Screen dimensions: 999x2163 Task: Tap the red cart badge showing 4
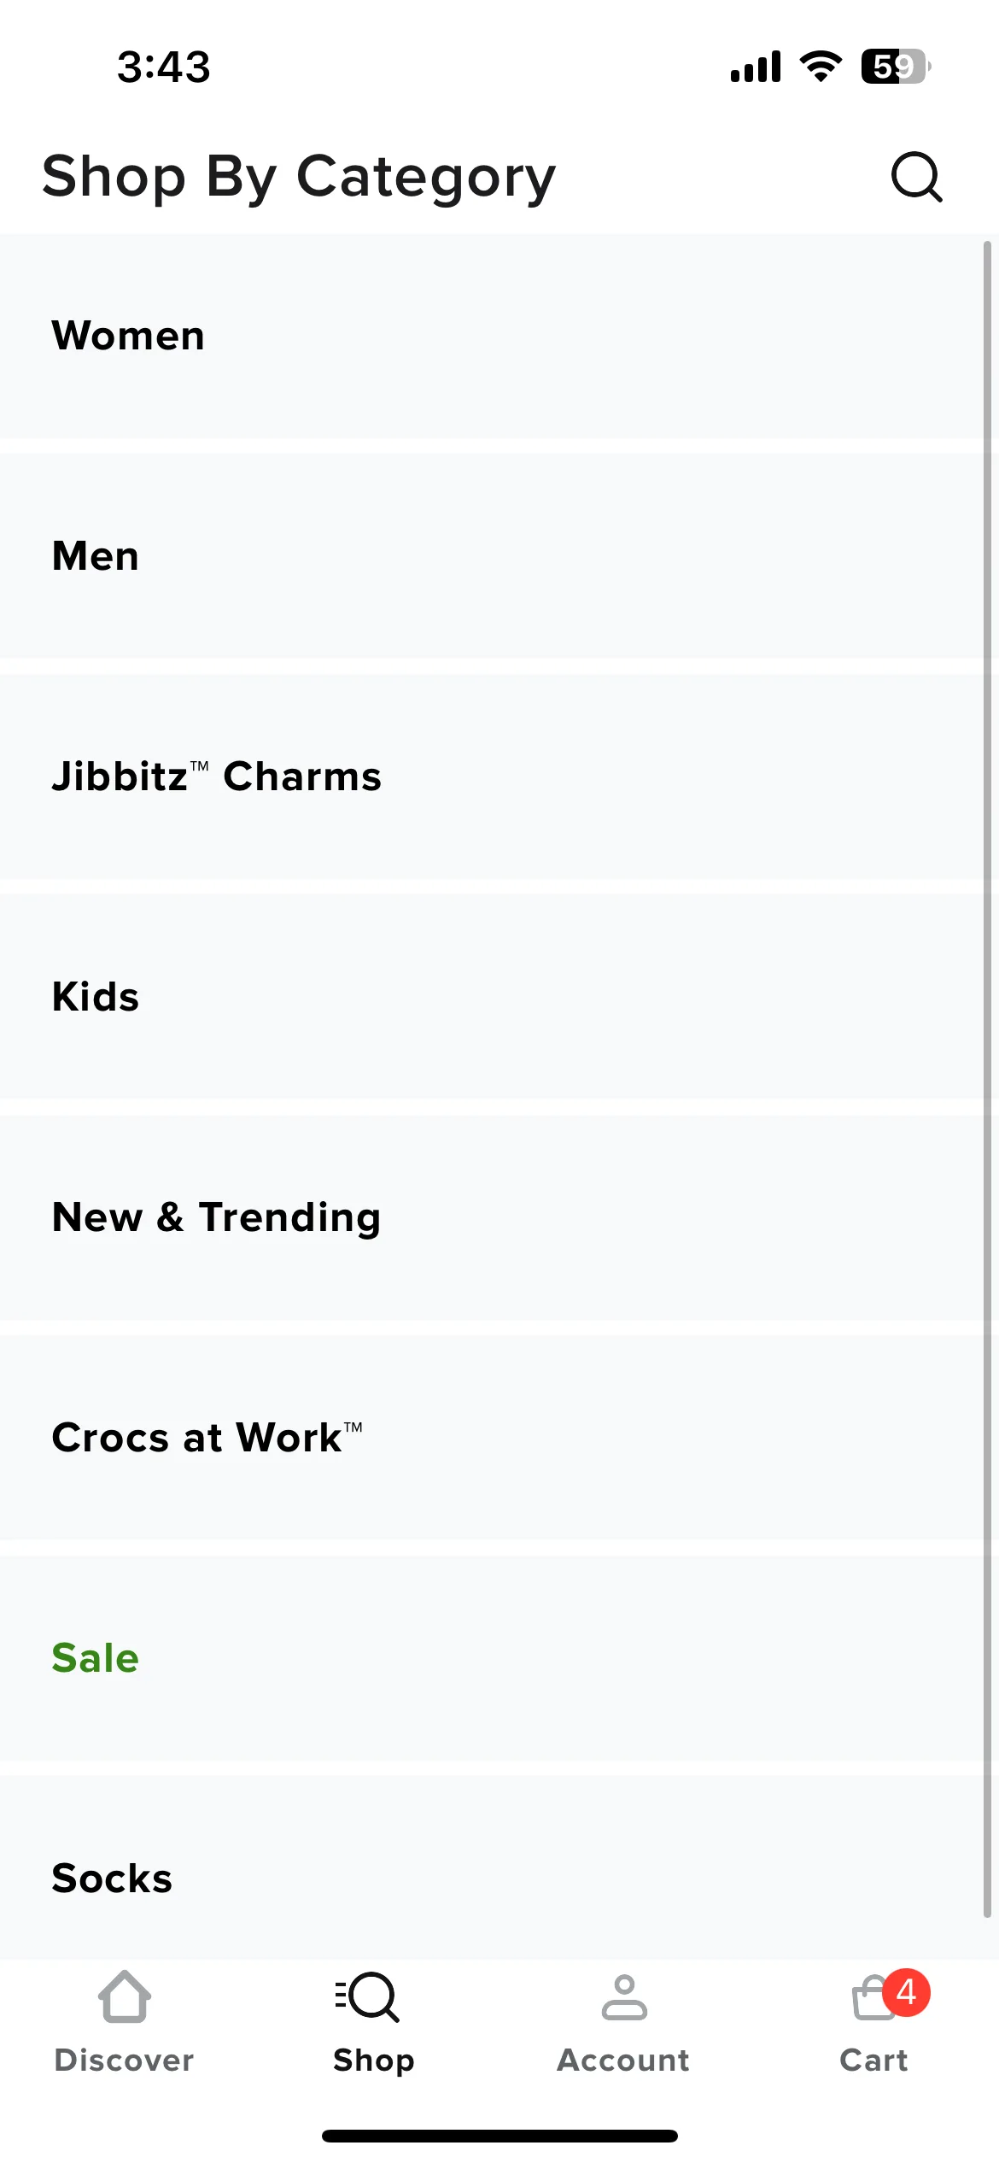906,1992
